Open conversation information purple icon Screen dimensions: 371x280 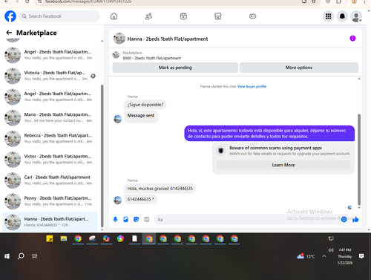(x=352, y=39)
